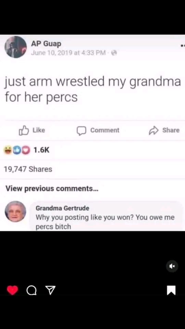Click the Share arrow icon
The height and width of the screenshot is (329, 185).
[x=153, y=131]
